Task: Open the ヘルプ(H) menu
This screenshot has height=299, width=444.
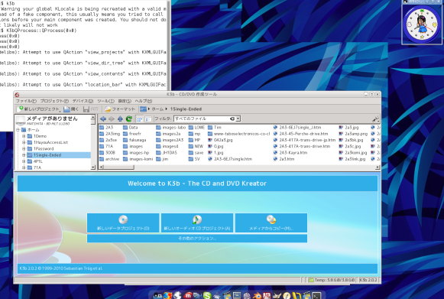Action: [x=143, y=101]
